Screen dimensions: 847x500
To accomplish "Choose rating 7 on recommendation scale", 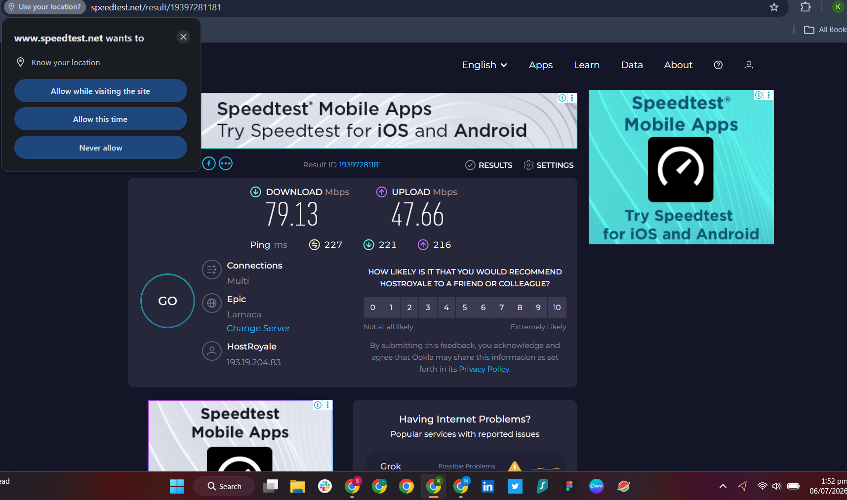I will pyautogui.click(x=501, y=307).
